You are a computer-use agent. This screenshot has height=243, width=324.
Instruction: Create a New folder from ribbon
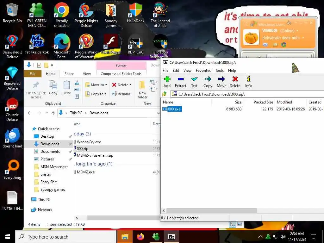142,90
